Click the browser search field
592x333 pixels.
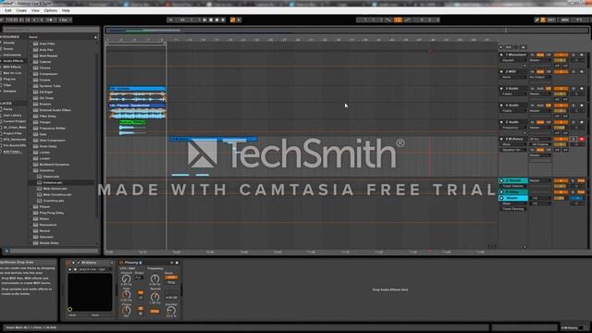click(x=51, y=30)
